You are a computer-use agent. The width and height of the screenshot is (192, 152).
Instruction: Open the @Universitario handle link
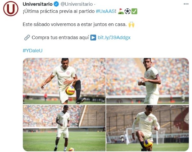[x=77, y=4]
